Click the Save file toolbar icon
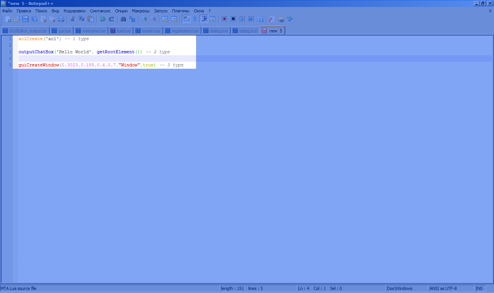This screenshot has height=293, width=494. (x=25, y=19)
